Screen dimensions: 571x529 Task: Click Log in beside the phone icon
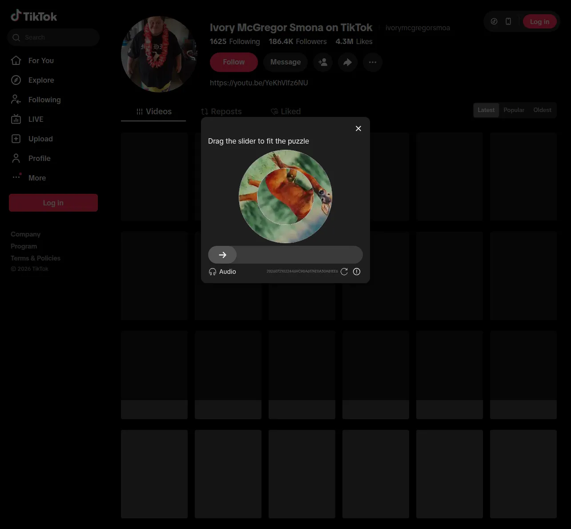pos(539,21)
